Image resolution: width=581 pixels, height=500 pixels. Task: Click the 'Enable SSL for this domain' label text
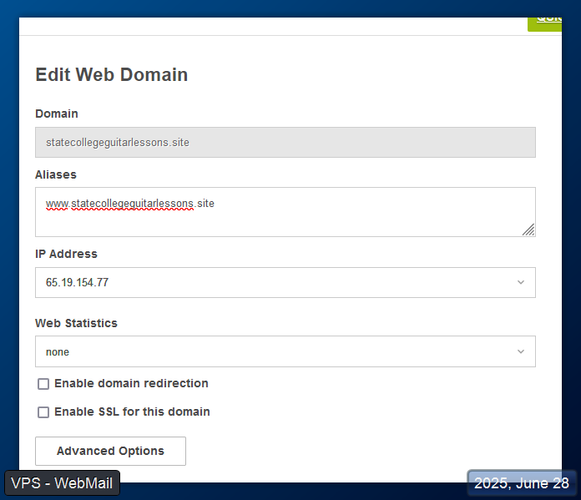(x=132, y=412)
